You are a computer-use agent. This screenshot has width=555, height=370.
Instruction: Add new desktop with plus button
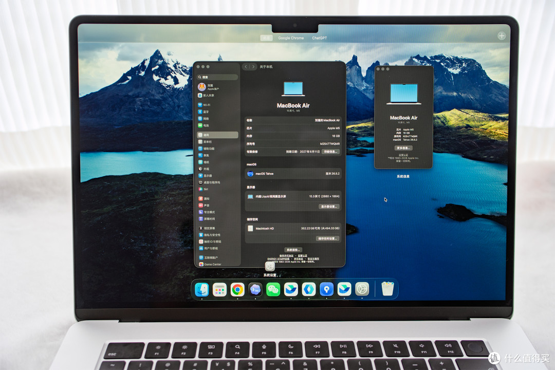point(502,36)
